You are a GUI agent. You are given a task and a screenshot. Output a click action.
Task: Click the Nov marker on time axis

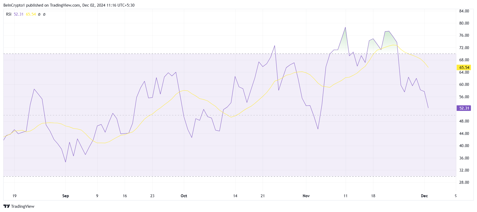coord(306,196)
